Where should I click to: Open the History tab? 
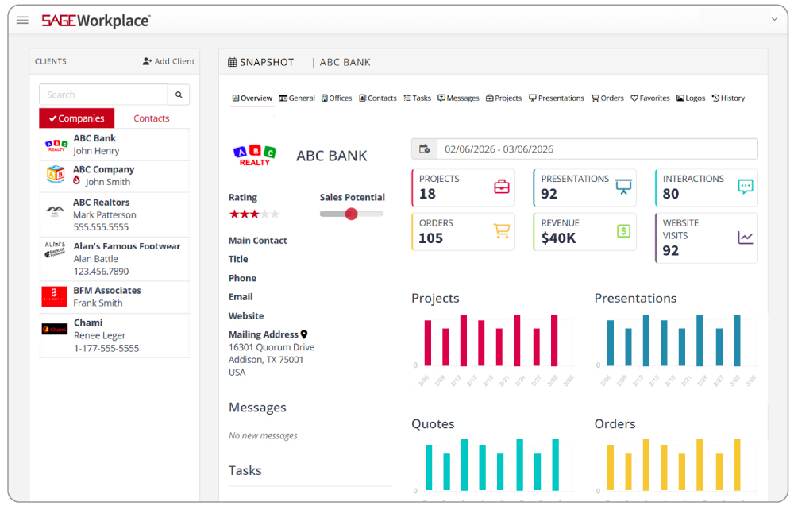728,98
